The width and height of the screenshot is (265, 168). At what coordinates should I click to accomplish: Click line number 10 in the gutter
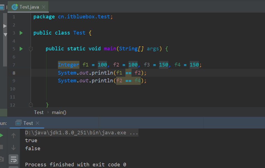[13, 89]
